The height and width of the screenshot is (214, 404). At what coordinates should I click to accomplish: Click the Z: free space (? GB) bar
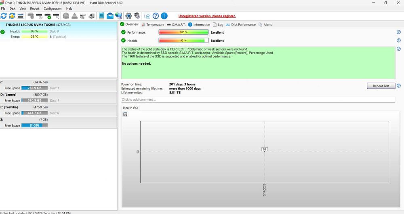[x=34, y=125]
